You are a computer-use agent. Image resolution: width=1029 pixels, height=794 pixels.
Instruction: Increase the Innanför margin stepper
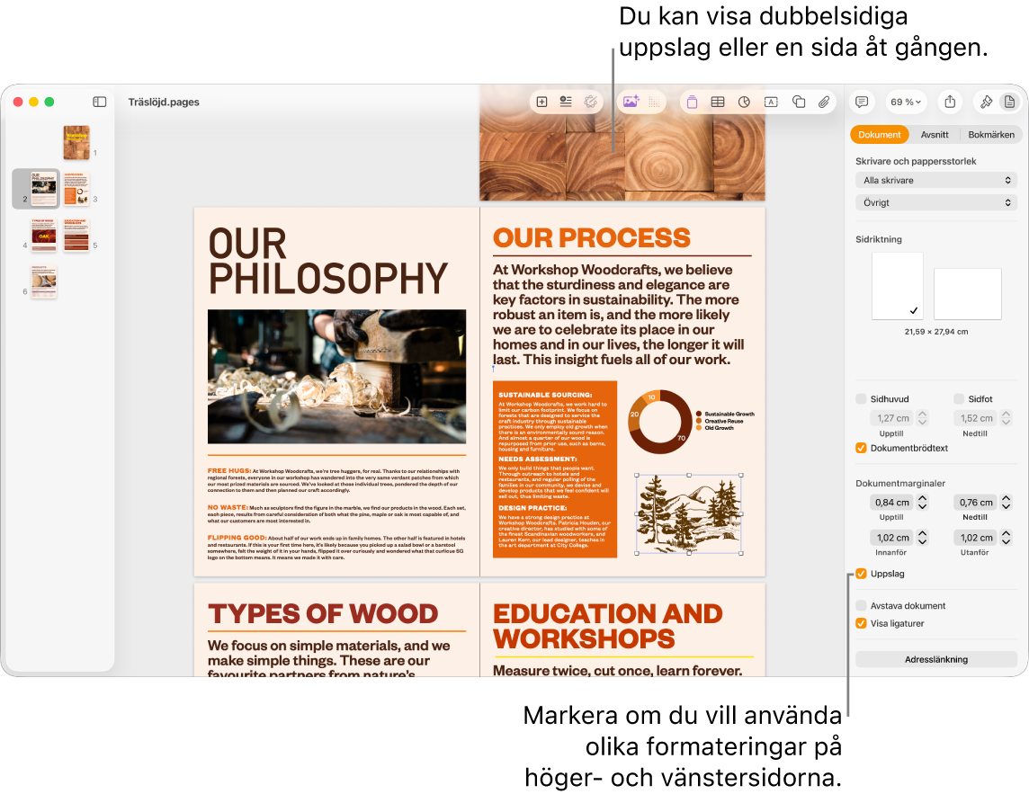[x=923, y=534]
